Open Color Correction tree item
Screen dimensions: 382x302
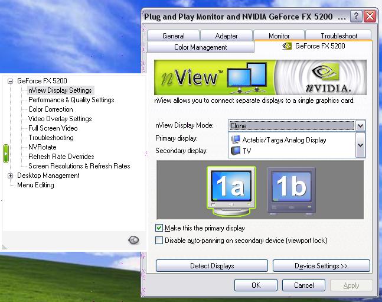pos(51,109)
